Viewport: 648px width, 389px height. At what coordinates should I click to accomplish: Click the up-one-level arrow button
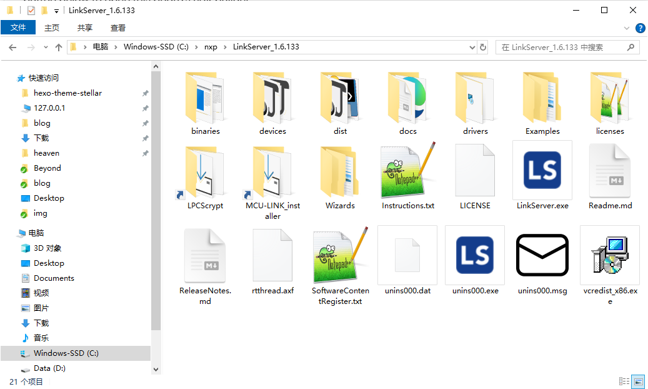click(x=59, y=48)
